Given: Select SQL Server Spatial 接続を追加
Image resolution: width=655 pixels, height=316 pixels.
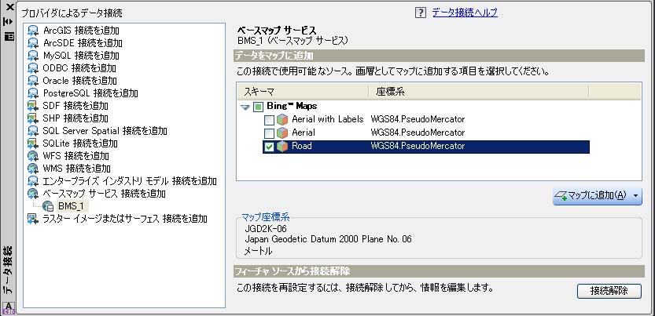Looking at the screenshot, I should click(105, 131).
